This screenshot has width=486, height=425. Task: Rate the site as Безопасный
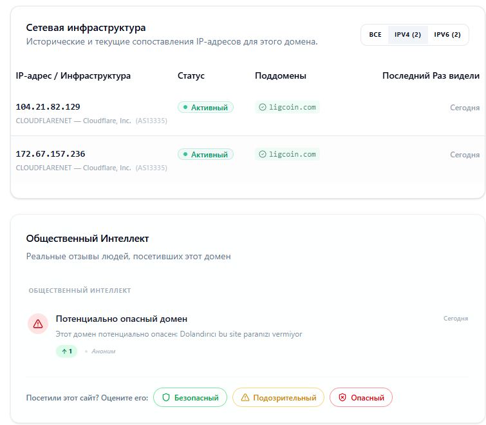191,397
